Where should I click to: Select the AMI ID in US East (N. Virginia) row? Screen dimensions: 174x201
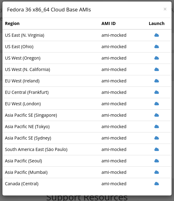pyautogui.click(x=114, y=35)
